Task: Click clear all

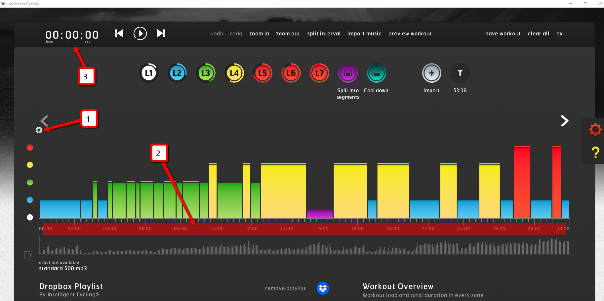Action: 539,34
